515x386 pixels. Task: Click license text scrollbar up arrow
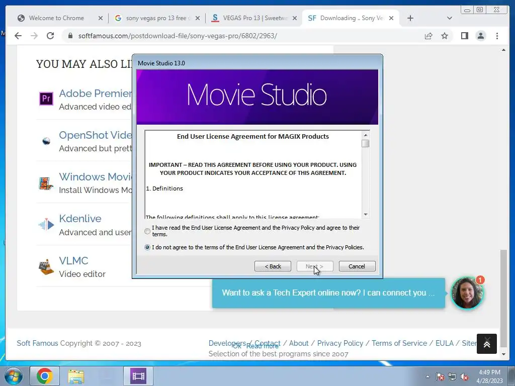pyautogui.click(x=366, y=135)
